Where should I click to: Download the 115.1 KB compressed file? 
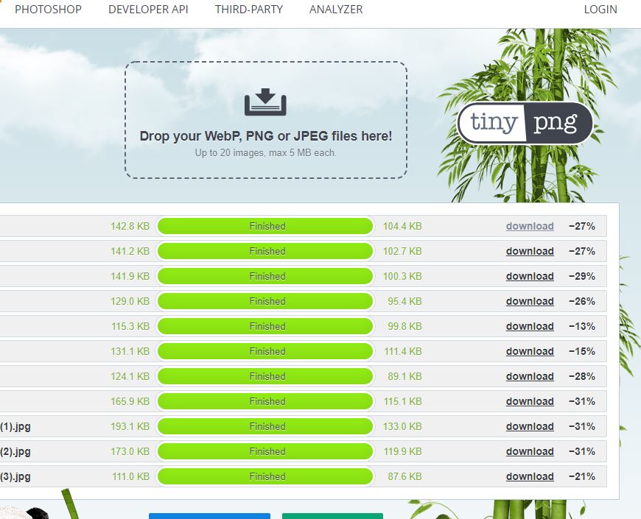pyautogui.click(x=530, y=401)
